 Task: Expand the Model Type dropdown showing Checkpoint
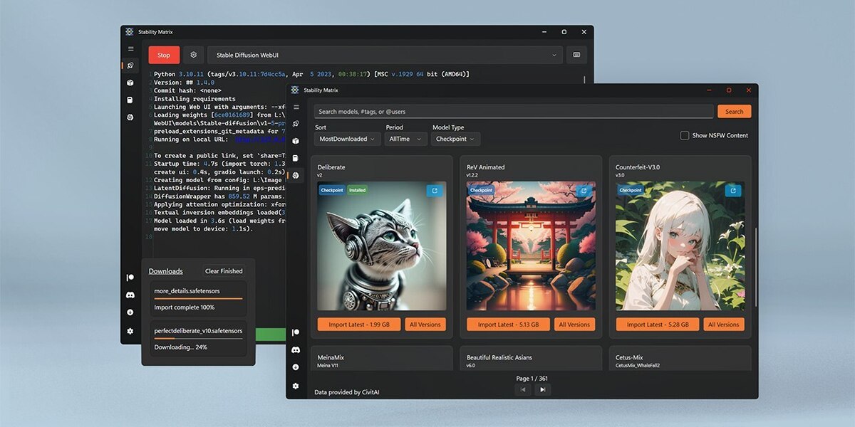point(455,139)
